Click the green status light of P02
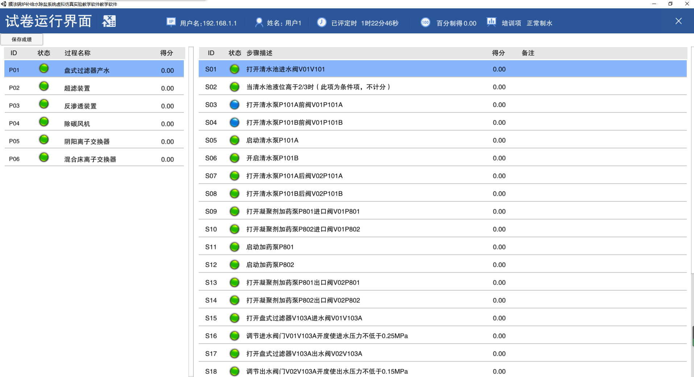This screenshot has height=377, width=694. click(44, 86)
